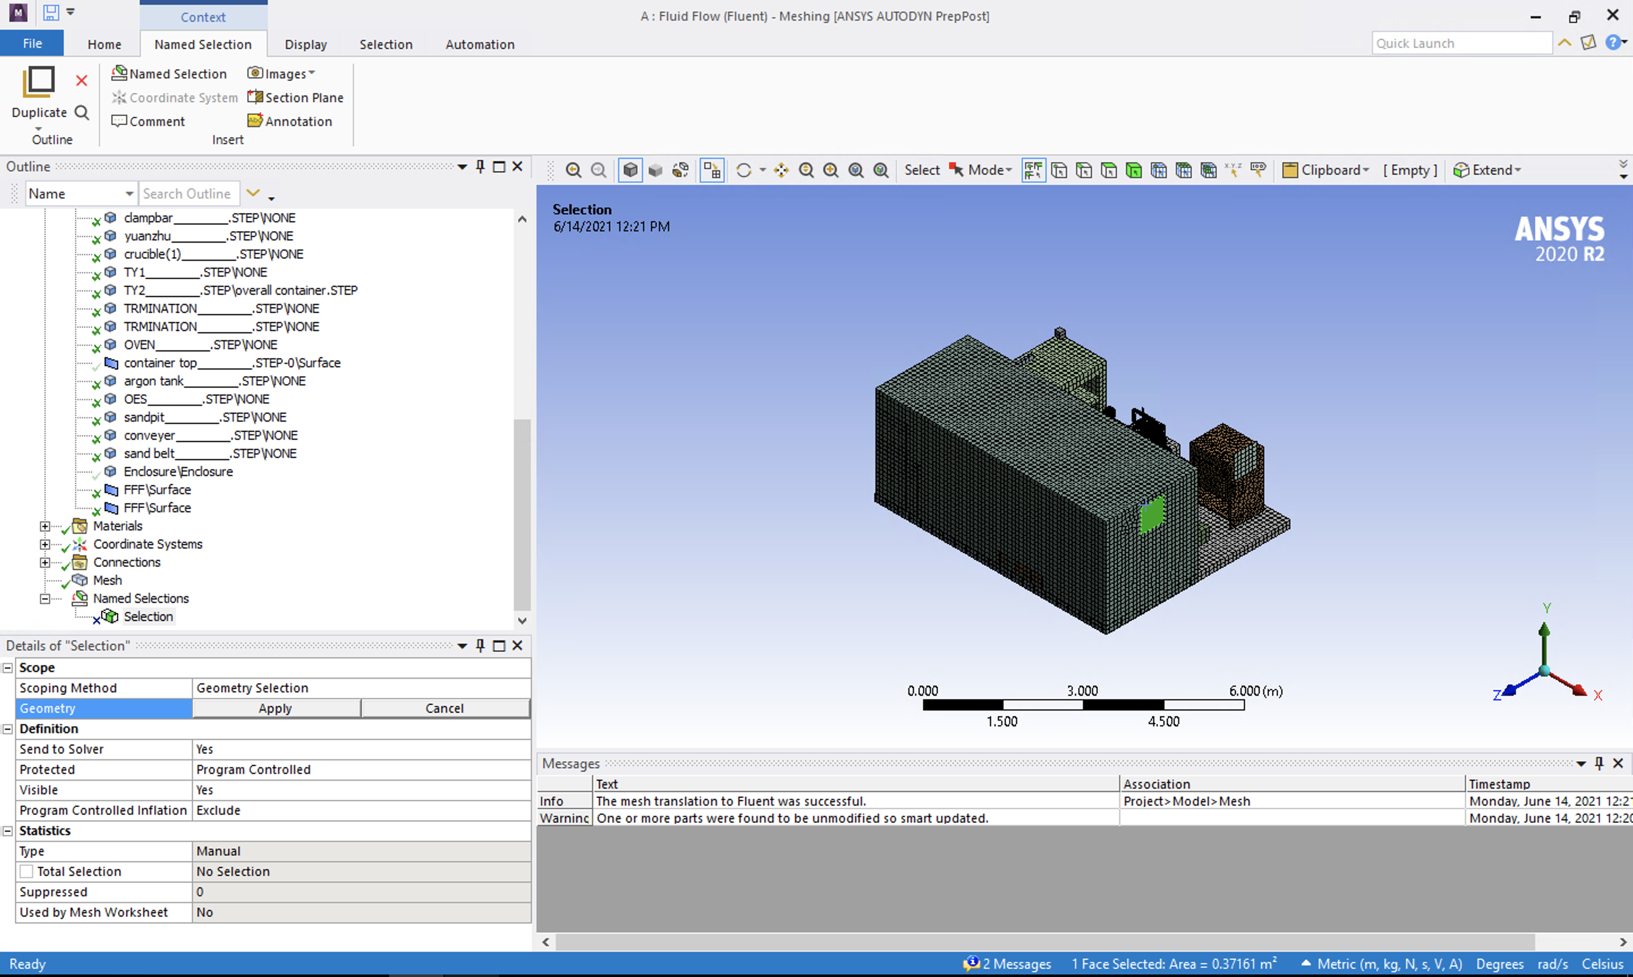
Task: Click Apply for Geometry
Action: [276, 708]
